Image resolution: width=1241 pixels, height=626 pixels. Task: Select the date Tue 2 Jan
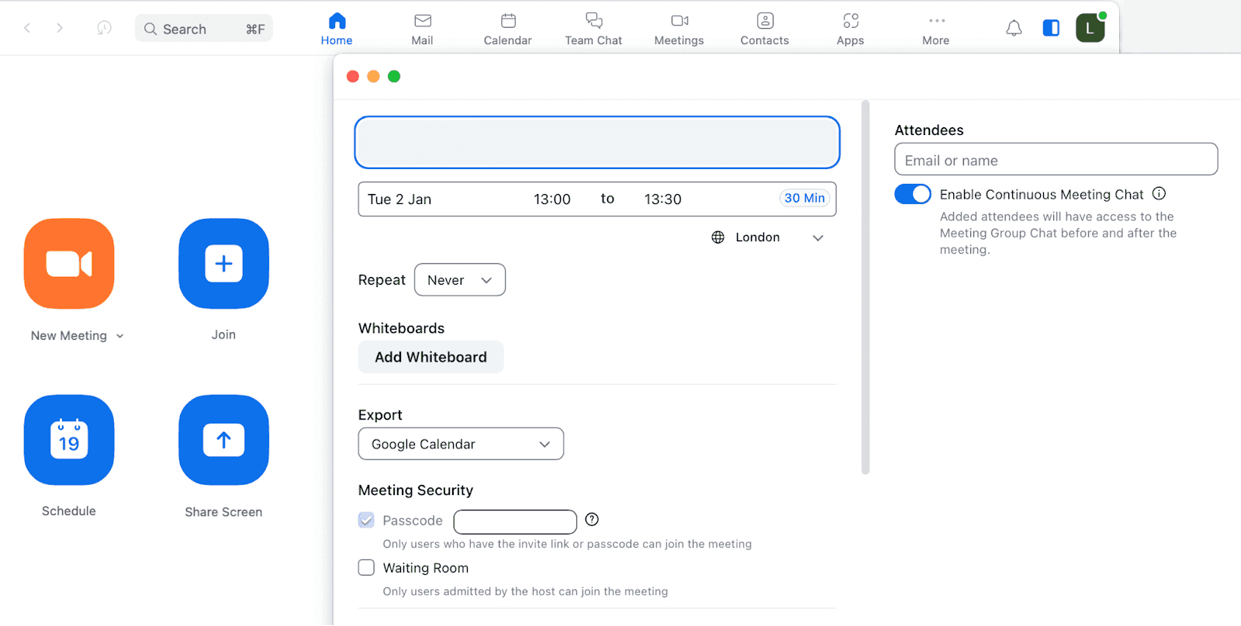pos(399,199)
